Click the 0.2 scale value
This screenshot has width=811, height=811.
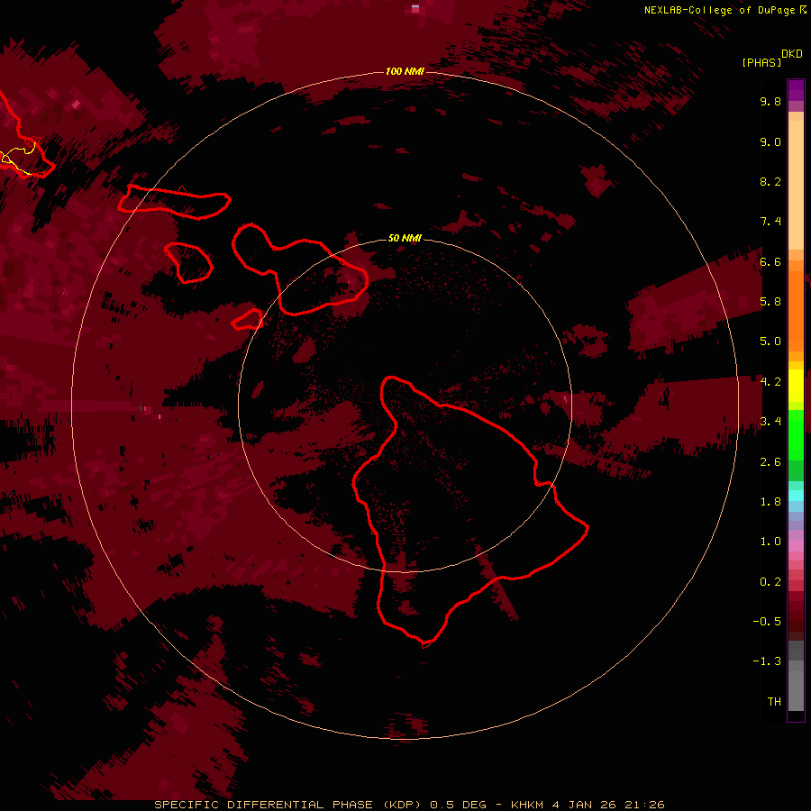click(x=770, y=582)
